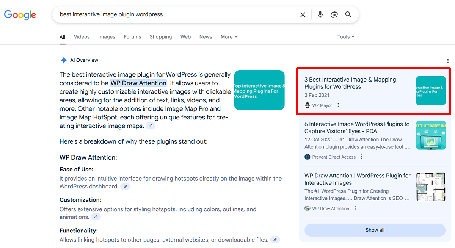This screenshot has width=455, height=248.
Task: Open '6 Interactive Image WordPress Plugins' PDA result
Action: 357,127
